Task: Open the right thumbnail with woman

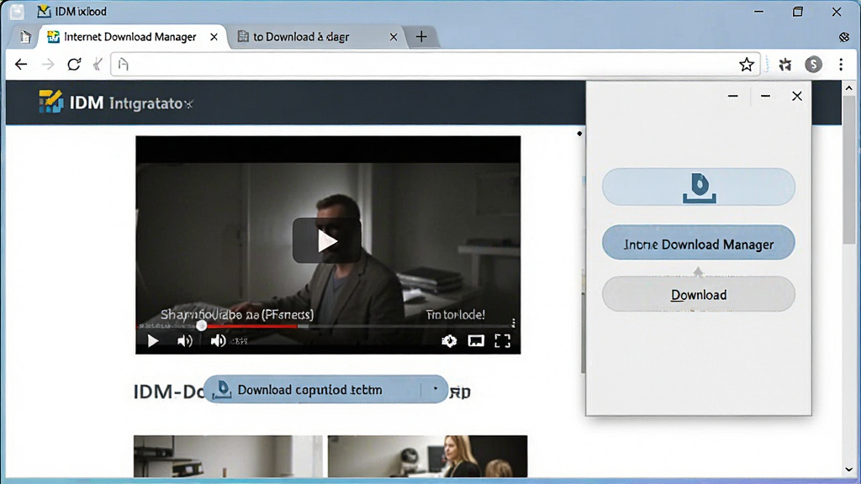Action: pos(427,456)
